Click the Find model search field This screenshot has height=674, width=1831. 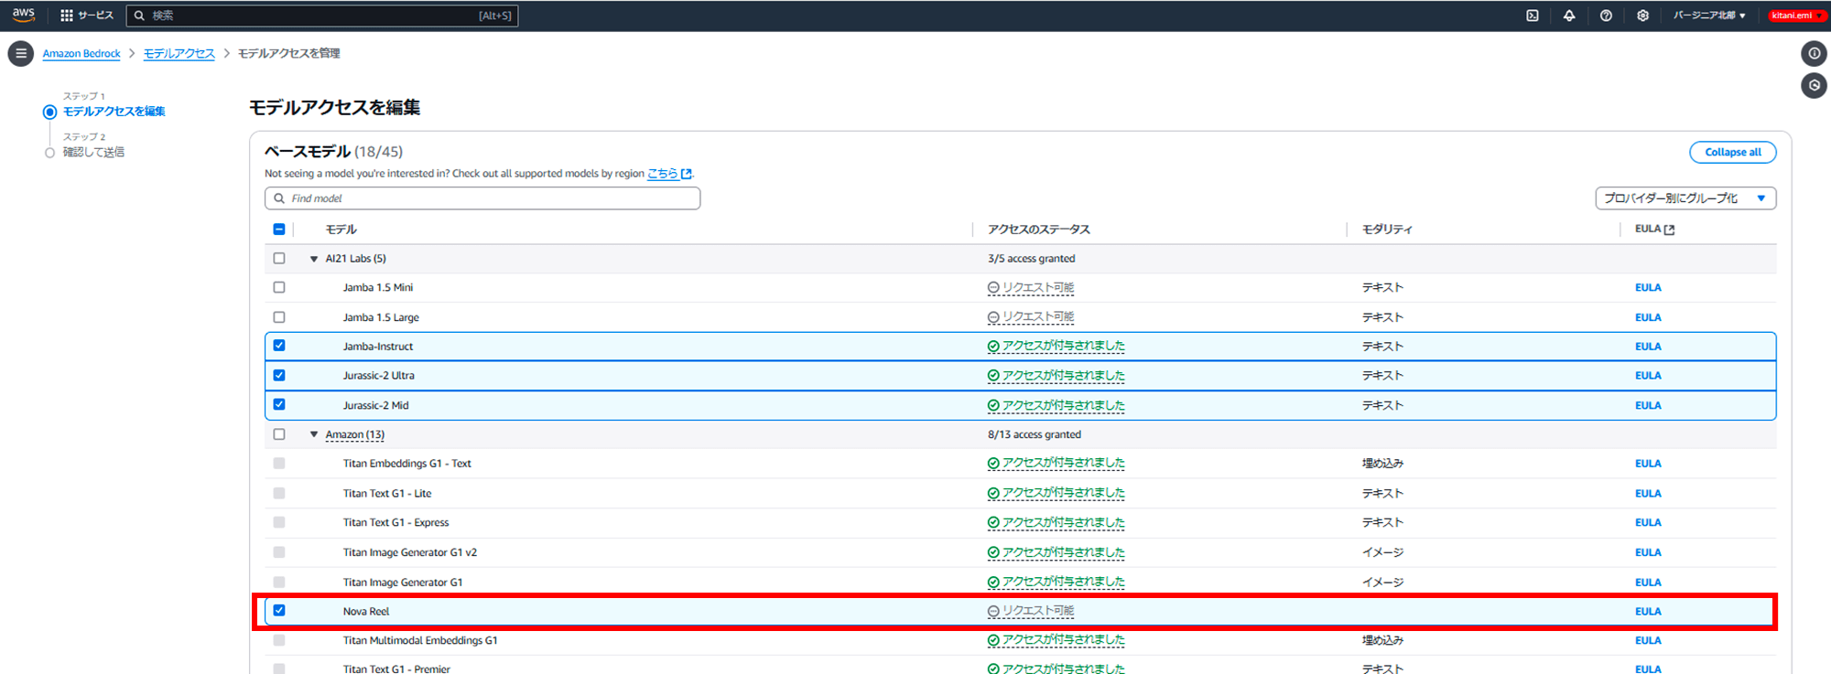pos(482,198)
